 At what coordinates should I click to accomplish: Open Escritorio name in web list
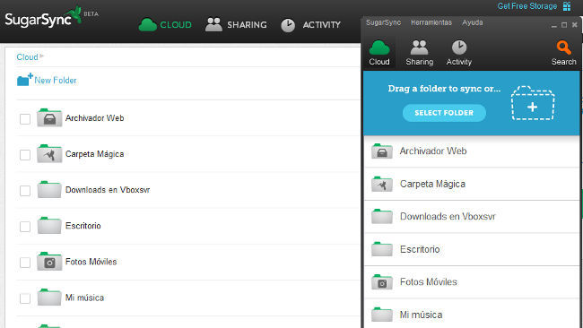(x=83, y=226)
